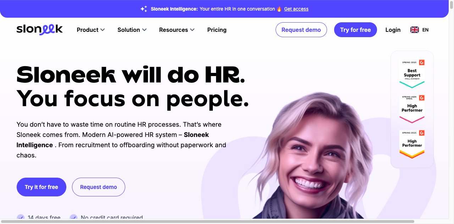
Task: Open the Login page
Action: pyautogui.click(x=393, y=30)
